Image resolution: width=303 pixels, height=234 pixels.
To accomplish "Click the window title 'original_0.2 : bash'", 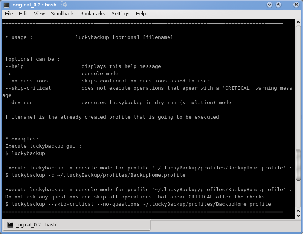I will tap(34, 5).
